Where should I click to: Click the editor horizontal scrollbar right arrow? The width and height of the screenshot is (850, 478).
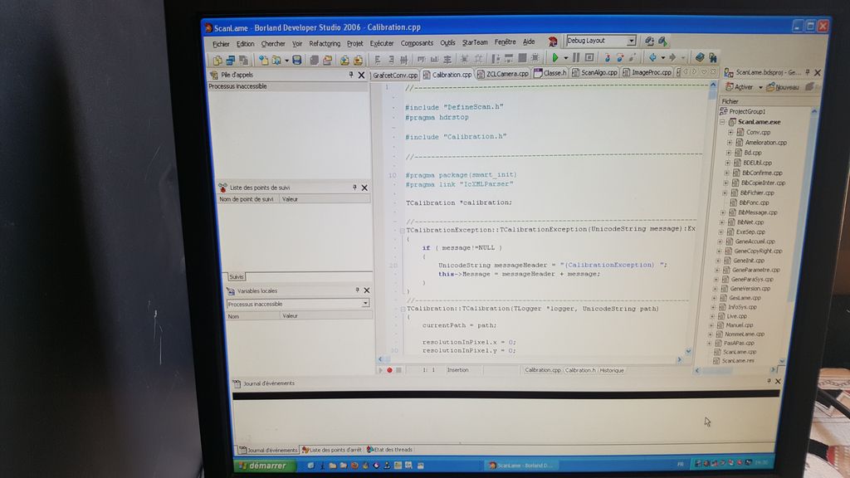coord(679,359)
